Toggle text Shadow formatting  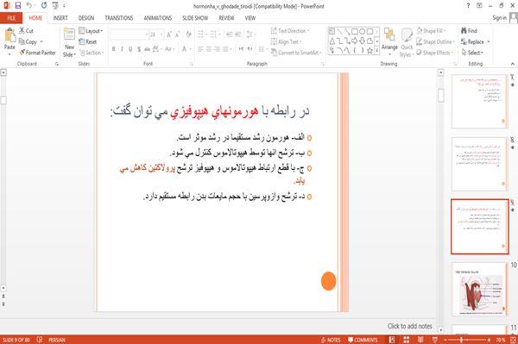139,49
